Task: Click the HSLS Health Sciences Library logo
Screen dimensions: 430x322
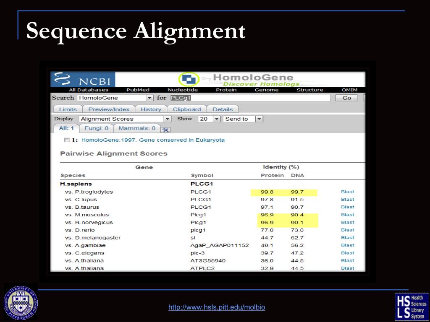Action: pos(411,306)
